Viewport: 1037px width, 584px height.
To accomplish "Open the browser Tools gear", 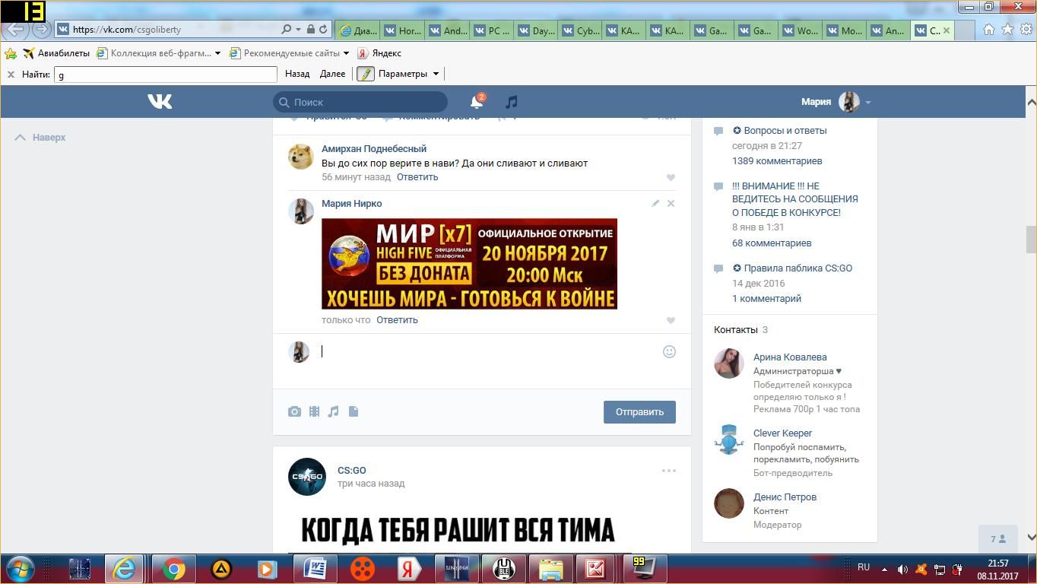I will 1026,30.
